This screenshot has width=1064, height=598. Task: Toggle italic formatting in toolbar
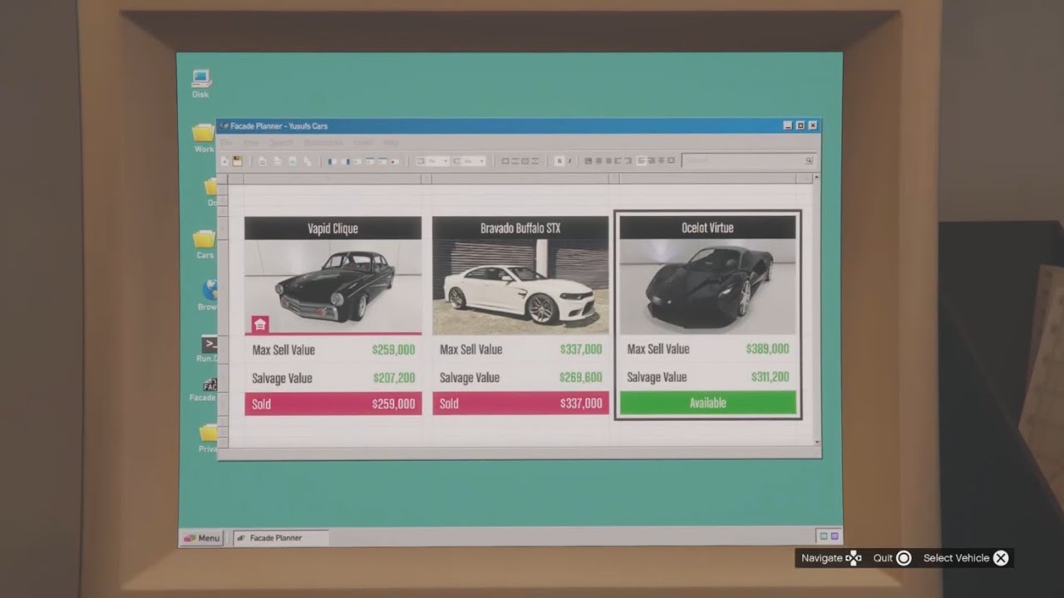tap(569, 161)
